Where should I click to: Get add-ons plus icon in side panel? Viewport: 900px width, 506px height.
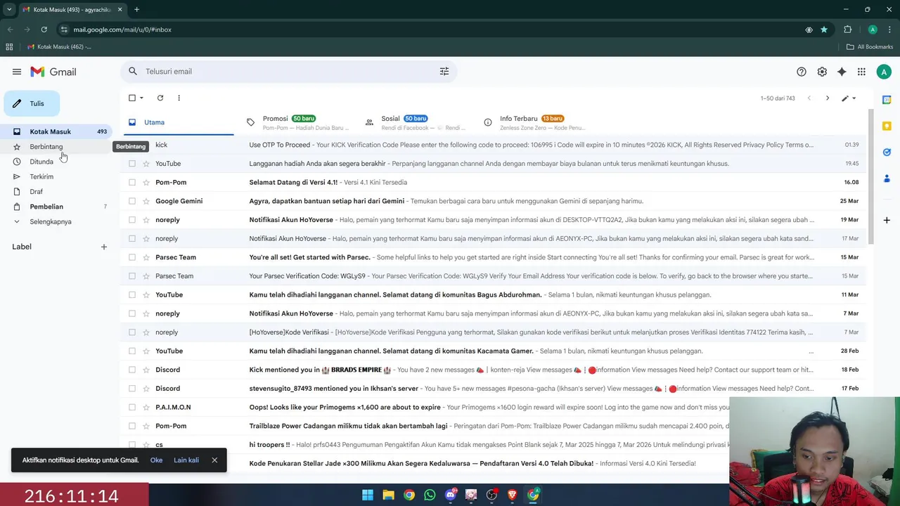(x=887, y=220)
